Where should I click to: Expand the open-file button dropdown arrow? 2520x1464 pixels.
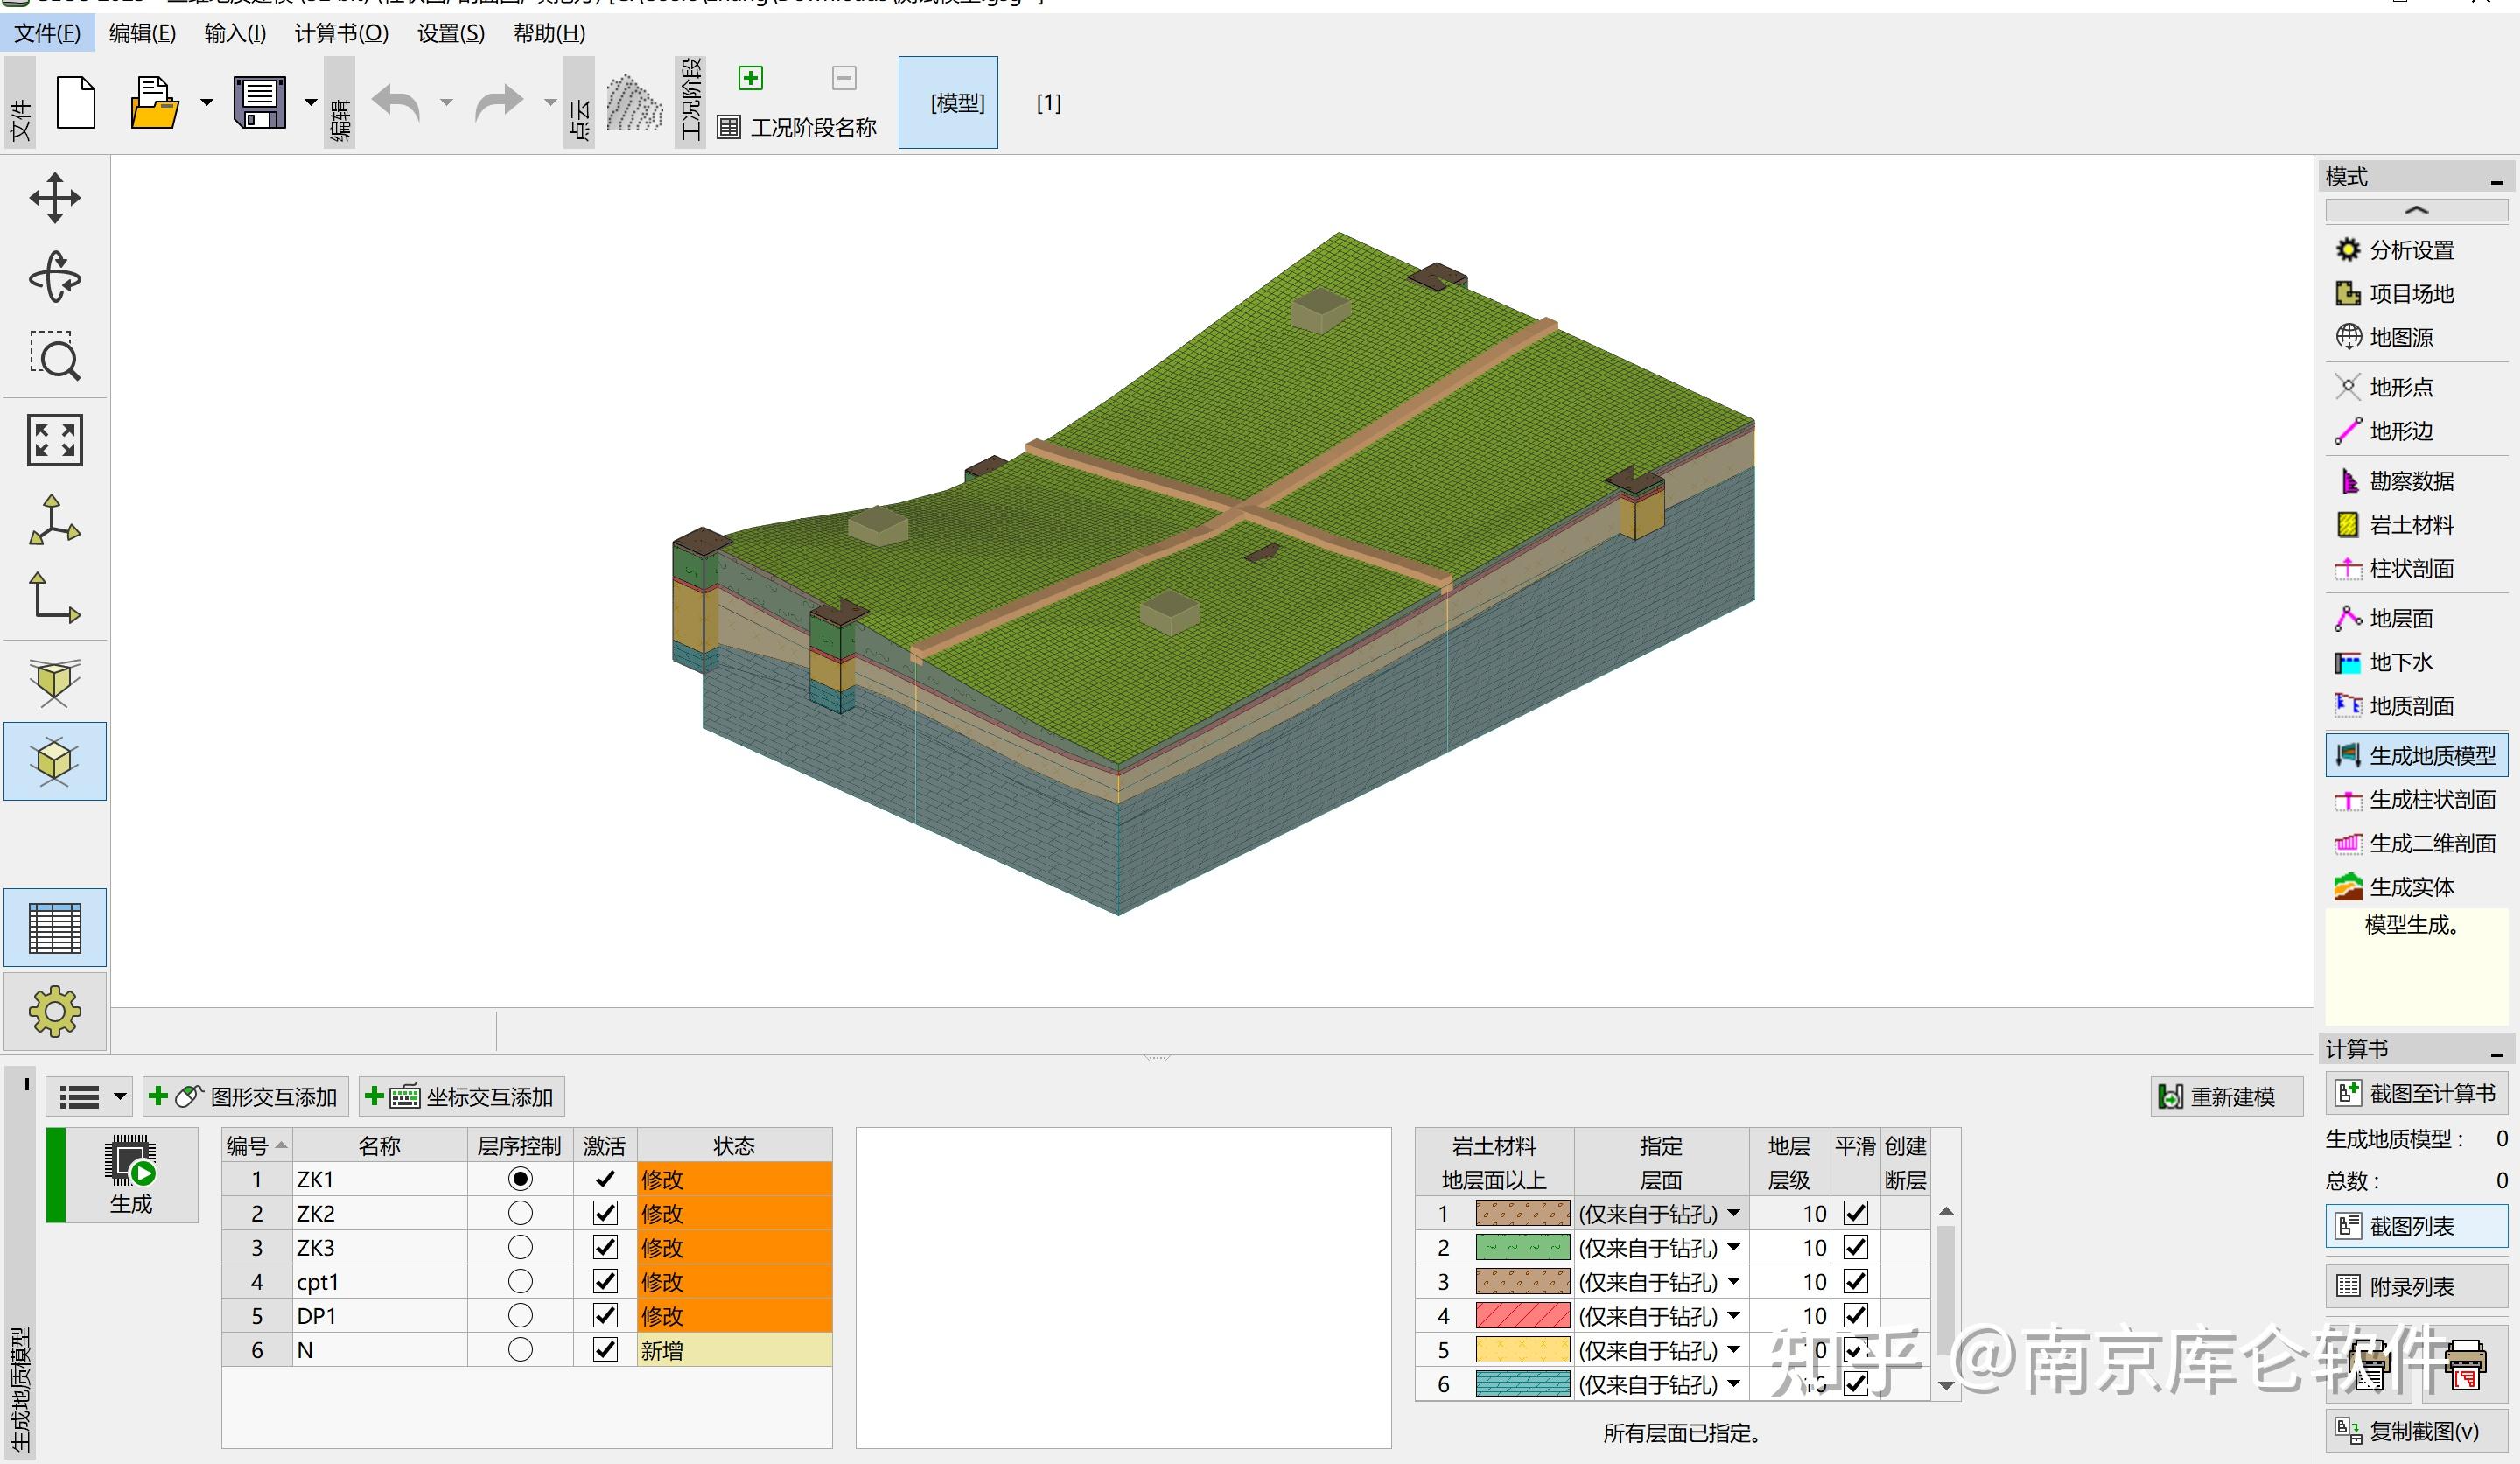click(206, 102)
